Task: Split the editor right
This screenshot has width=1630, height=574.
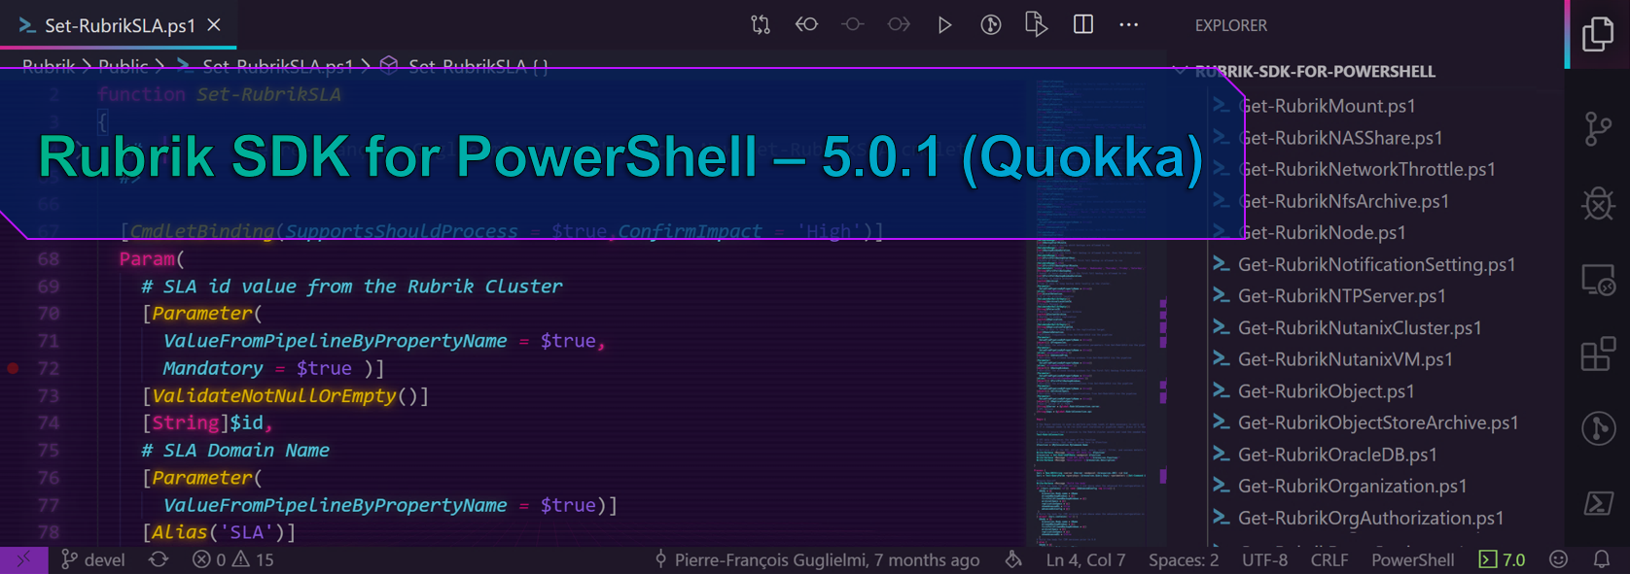Action: pyautogui.click(x=1082, y=24)
